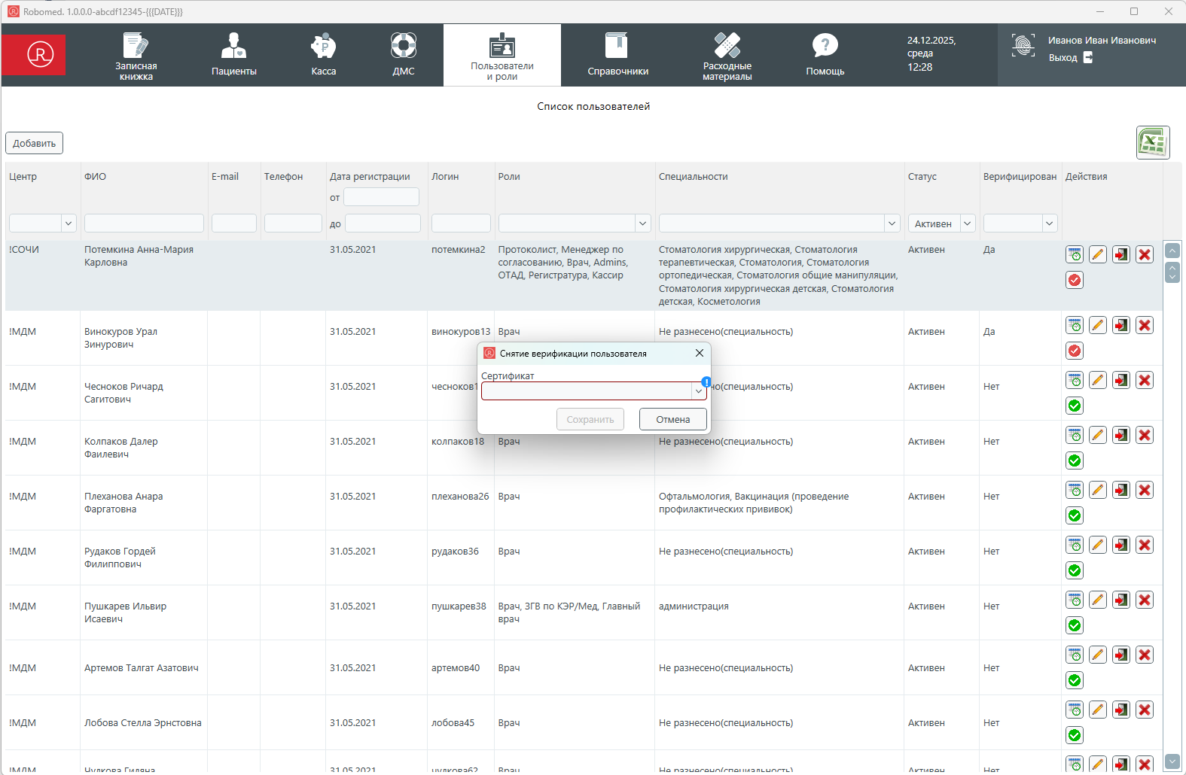1186x775 pixels.
Task: Open the Статус filter dropdown
Action: point(967,223)
